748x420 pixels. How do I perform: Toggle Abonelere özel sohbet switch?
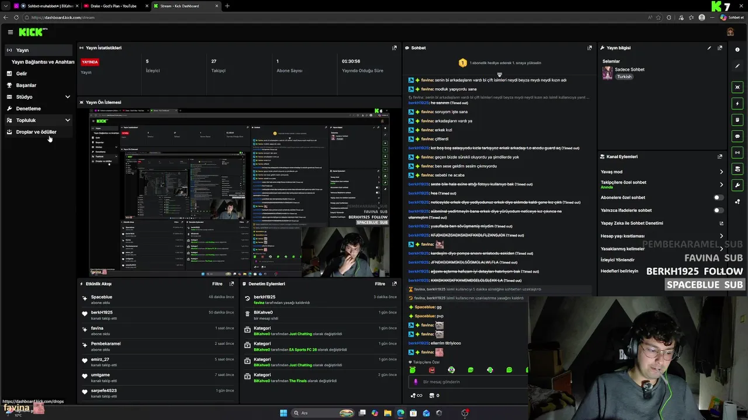tap(718, 197)
